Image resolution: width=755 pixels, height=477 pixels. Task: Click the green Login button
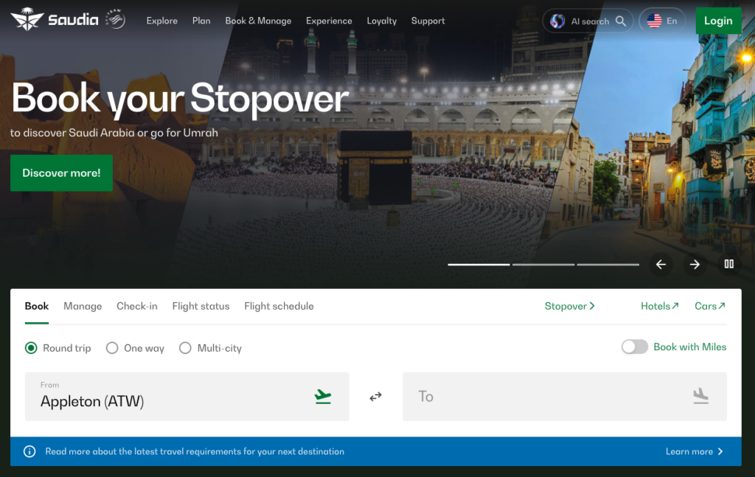tap(718, 21)
